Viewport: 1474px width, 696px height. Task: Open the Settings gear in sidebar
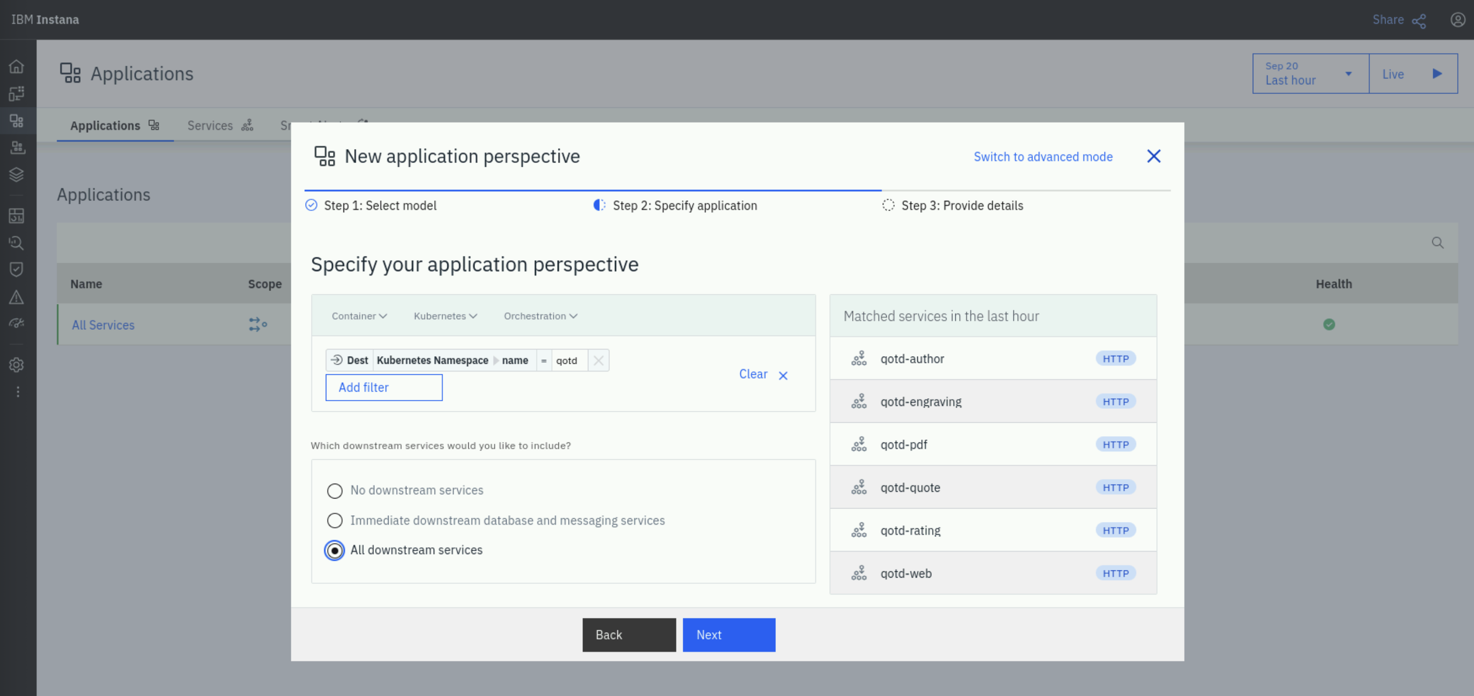coord(17,365)
